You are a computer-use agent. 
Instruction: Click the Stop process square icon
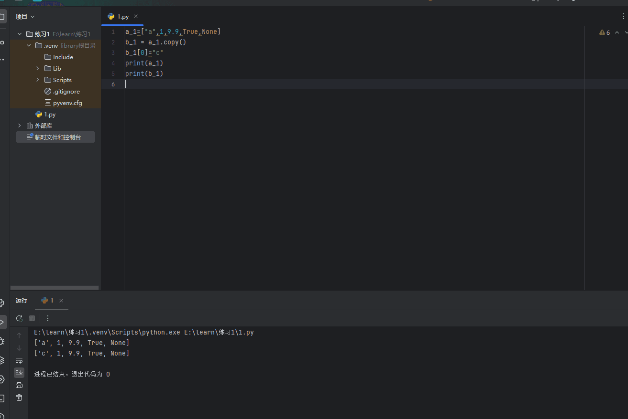pyautogui.click(x=32, y=318)
